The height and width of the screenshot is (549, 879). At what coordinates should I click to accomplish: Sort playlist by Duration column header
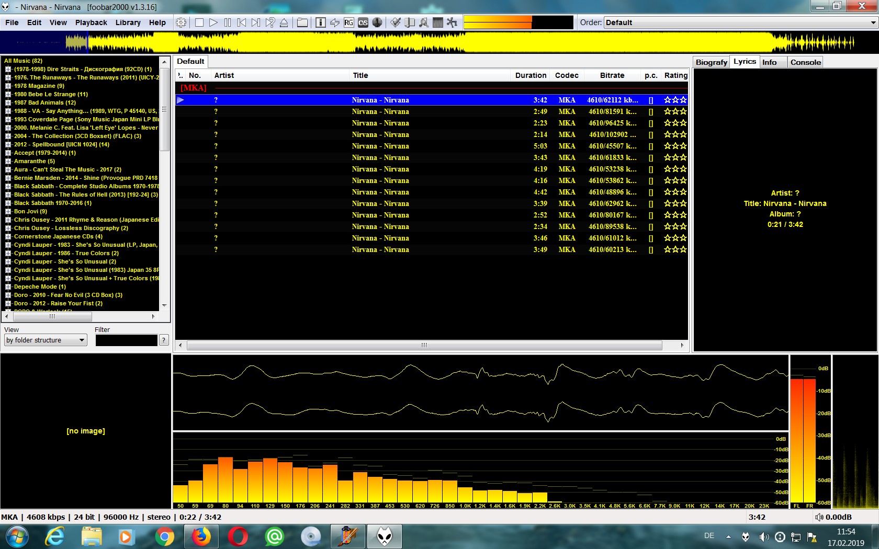(531, 75)
